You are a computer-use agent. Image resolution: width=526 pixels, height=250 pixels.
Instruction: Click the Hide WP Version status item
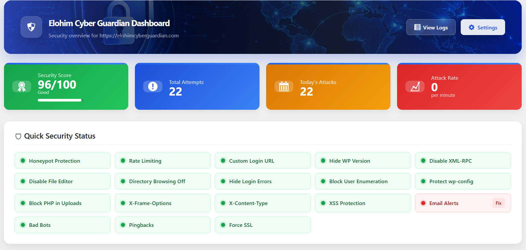pos(363,161)
